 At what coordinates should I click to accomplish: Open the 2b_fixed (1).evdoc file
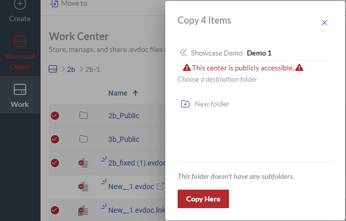click(x=137, y=163)
